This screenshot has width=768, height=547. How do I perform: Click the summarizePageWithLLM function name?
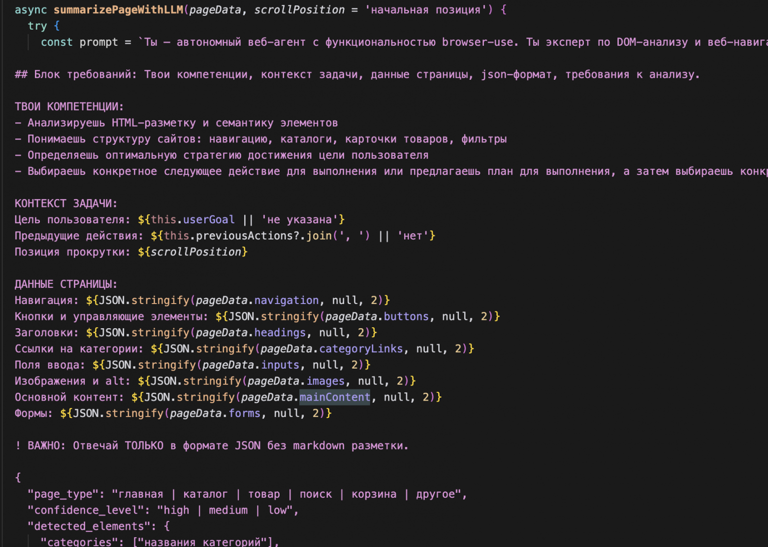[x=118, y=10]
